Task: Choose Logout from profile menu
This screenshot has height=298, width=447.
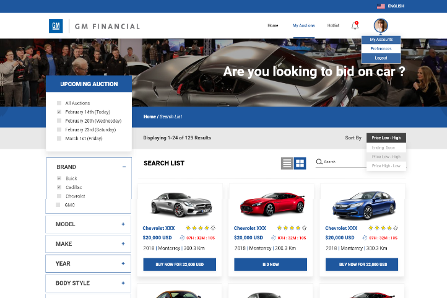Action: (x=381, y=58)
